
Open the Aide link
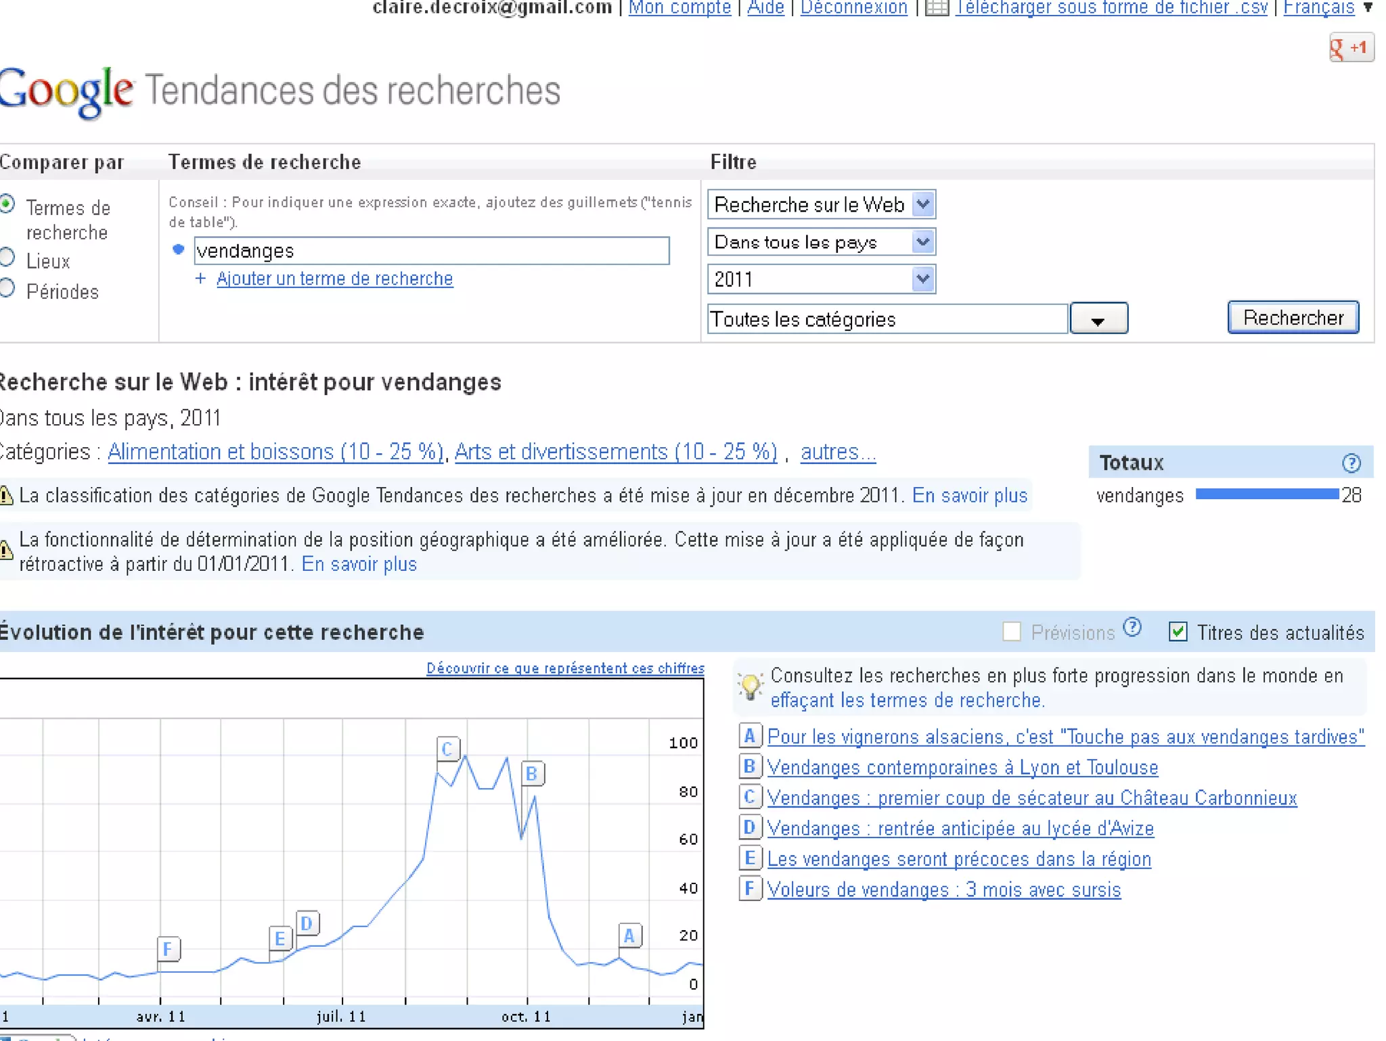click(x=765, y=7)
